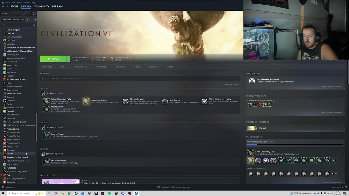Image resolution: width=349 pixels, height=196 pixels.
Task: Sort library using the up arrow icon
Action: [x=27, y=20]
